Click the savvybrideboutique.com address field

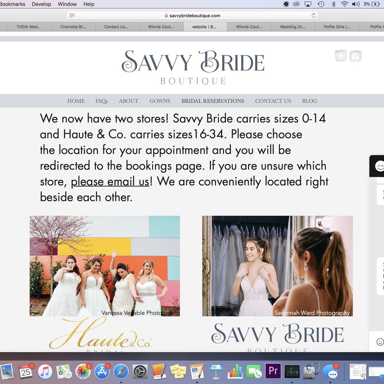click(192, 16)
